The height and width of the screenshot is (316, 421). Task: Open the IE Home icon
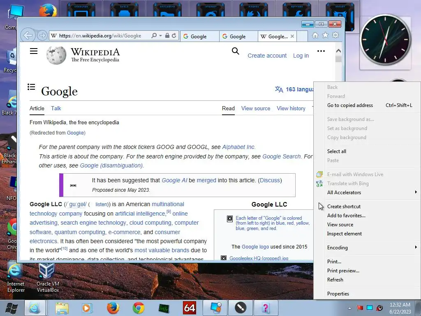click(x=315, y=35)
